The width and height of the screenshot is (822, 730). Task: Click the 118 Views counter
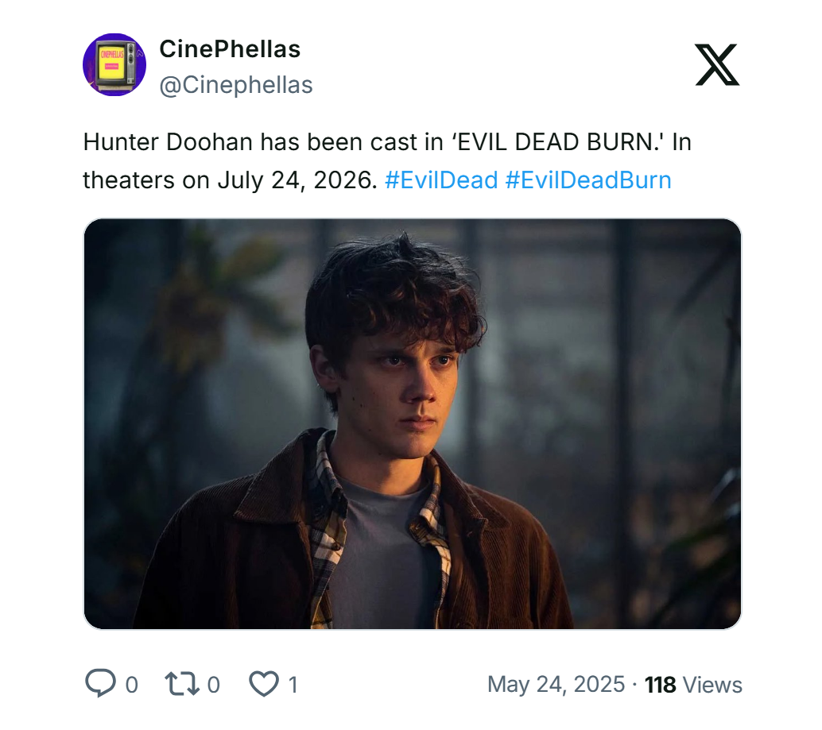click(x=693, y=684)
